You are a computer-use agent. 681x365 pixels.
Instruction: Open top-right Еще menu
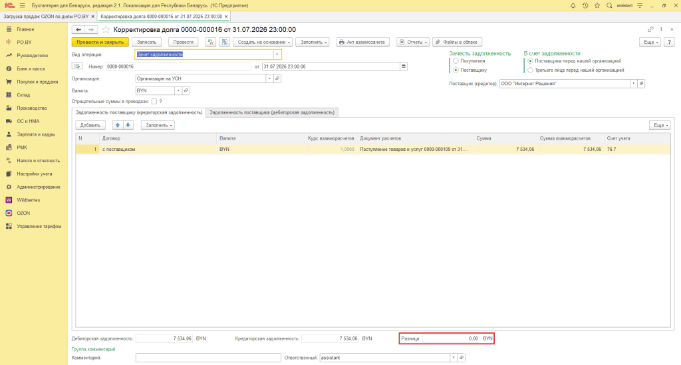pos(650,42)
